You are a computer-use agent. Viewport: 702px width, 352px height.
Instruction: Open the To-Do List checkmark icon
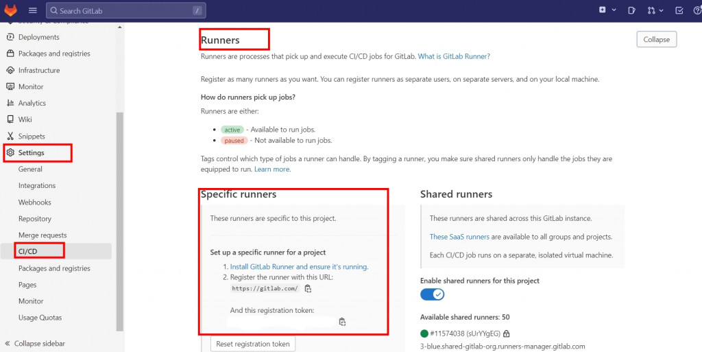tap(679, 10)
